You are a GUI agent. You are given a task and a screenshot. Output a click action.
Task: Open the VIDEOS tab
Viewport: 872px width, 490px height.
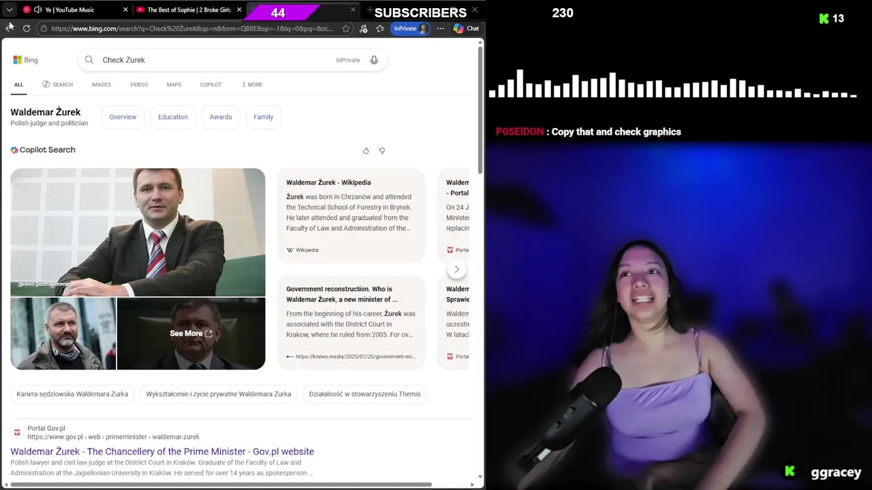click(139, 84)
